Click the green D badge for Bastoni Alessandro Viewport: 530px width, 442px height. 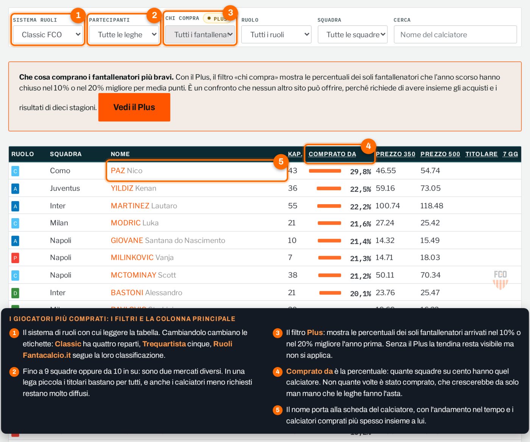pyautogui.click(x=15, y=293)
